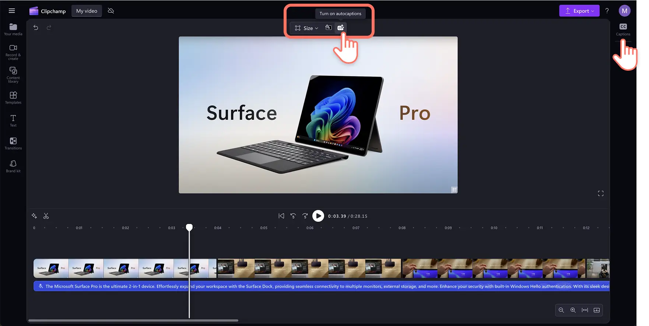Zoom in the timeline

pyautogui.click(x=573, y=310)
